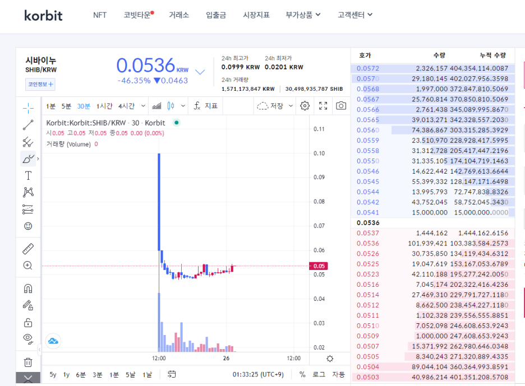Choose the XABCD pattern tool
The image size is (525, 386).
[x=28, y=192]
